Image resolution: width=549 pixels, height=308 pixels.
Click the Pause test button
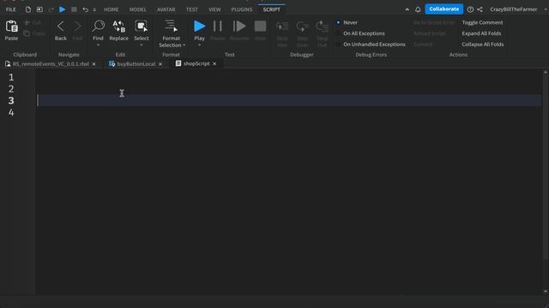point(217,27)
